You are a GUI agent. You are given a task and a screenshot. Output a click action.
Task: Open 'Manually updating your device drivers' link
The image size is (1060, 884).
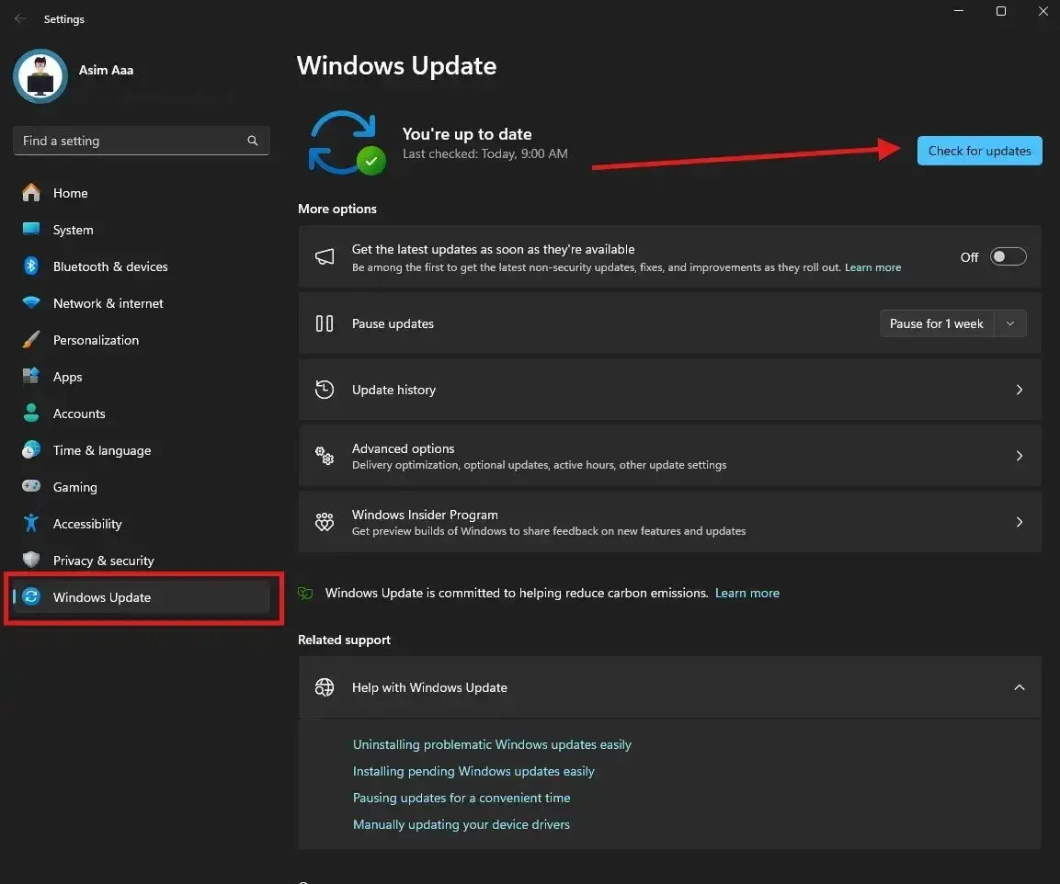point(462,824)
